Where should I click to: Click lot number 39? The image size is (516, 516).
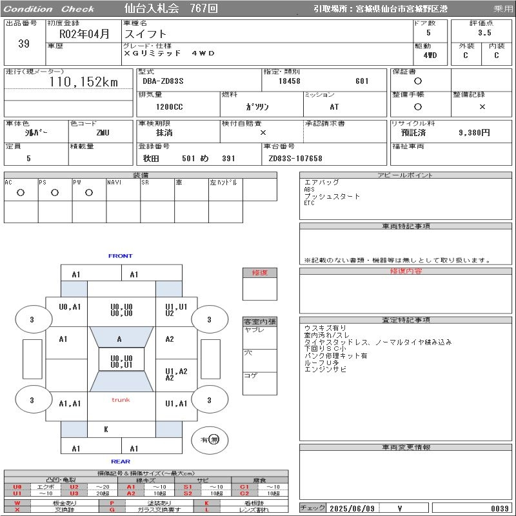[x=24, y=43]
